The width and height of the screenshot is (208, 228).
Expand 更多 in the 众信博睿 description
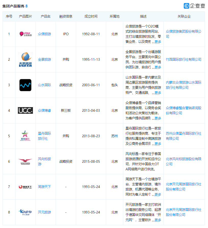[x=158, y=118]
